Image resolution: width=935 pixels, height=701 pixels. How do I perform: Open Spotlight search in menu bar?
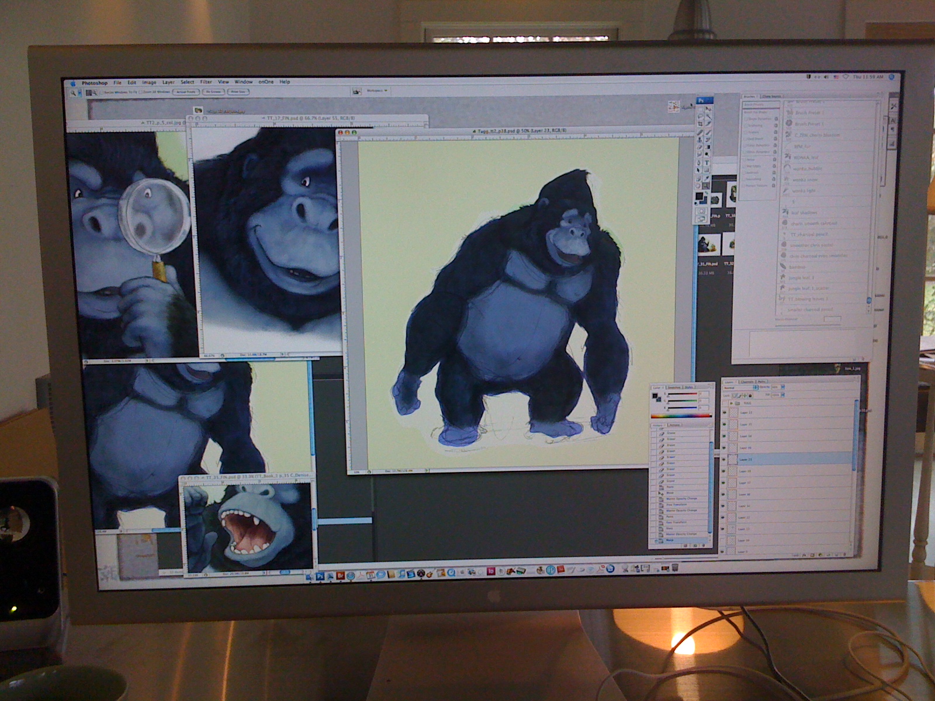click(x=892, y=77)
